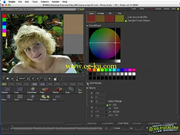The height and width of the screenshot is (135, 180).
Task: Add a Text node
Action: tap(58, 97)
